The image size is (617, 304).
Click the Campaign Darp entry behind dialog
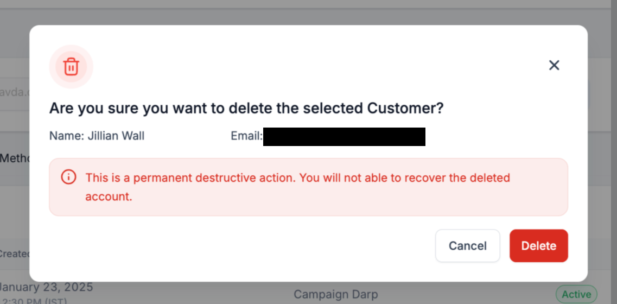point(336,295)
